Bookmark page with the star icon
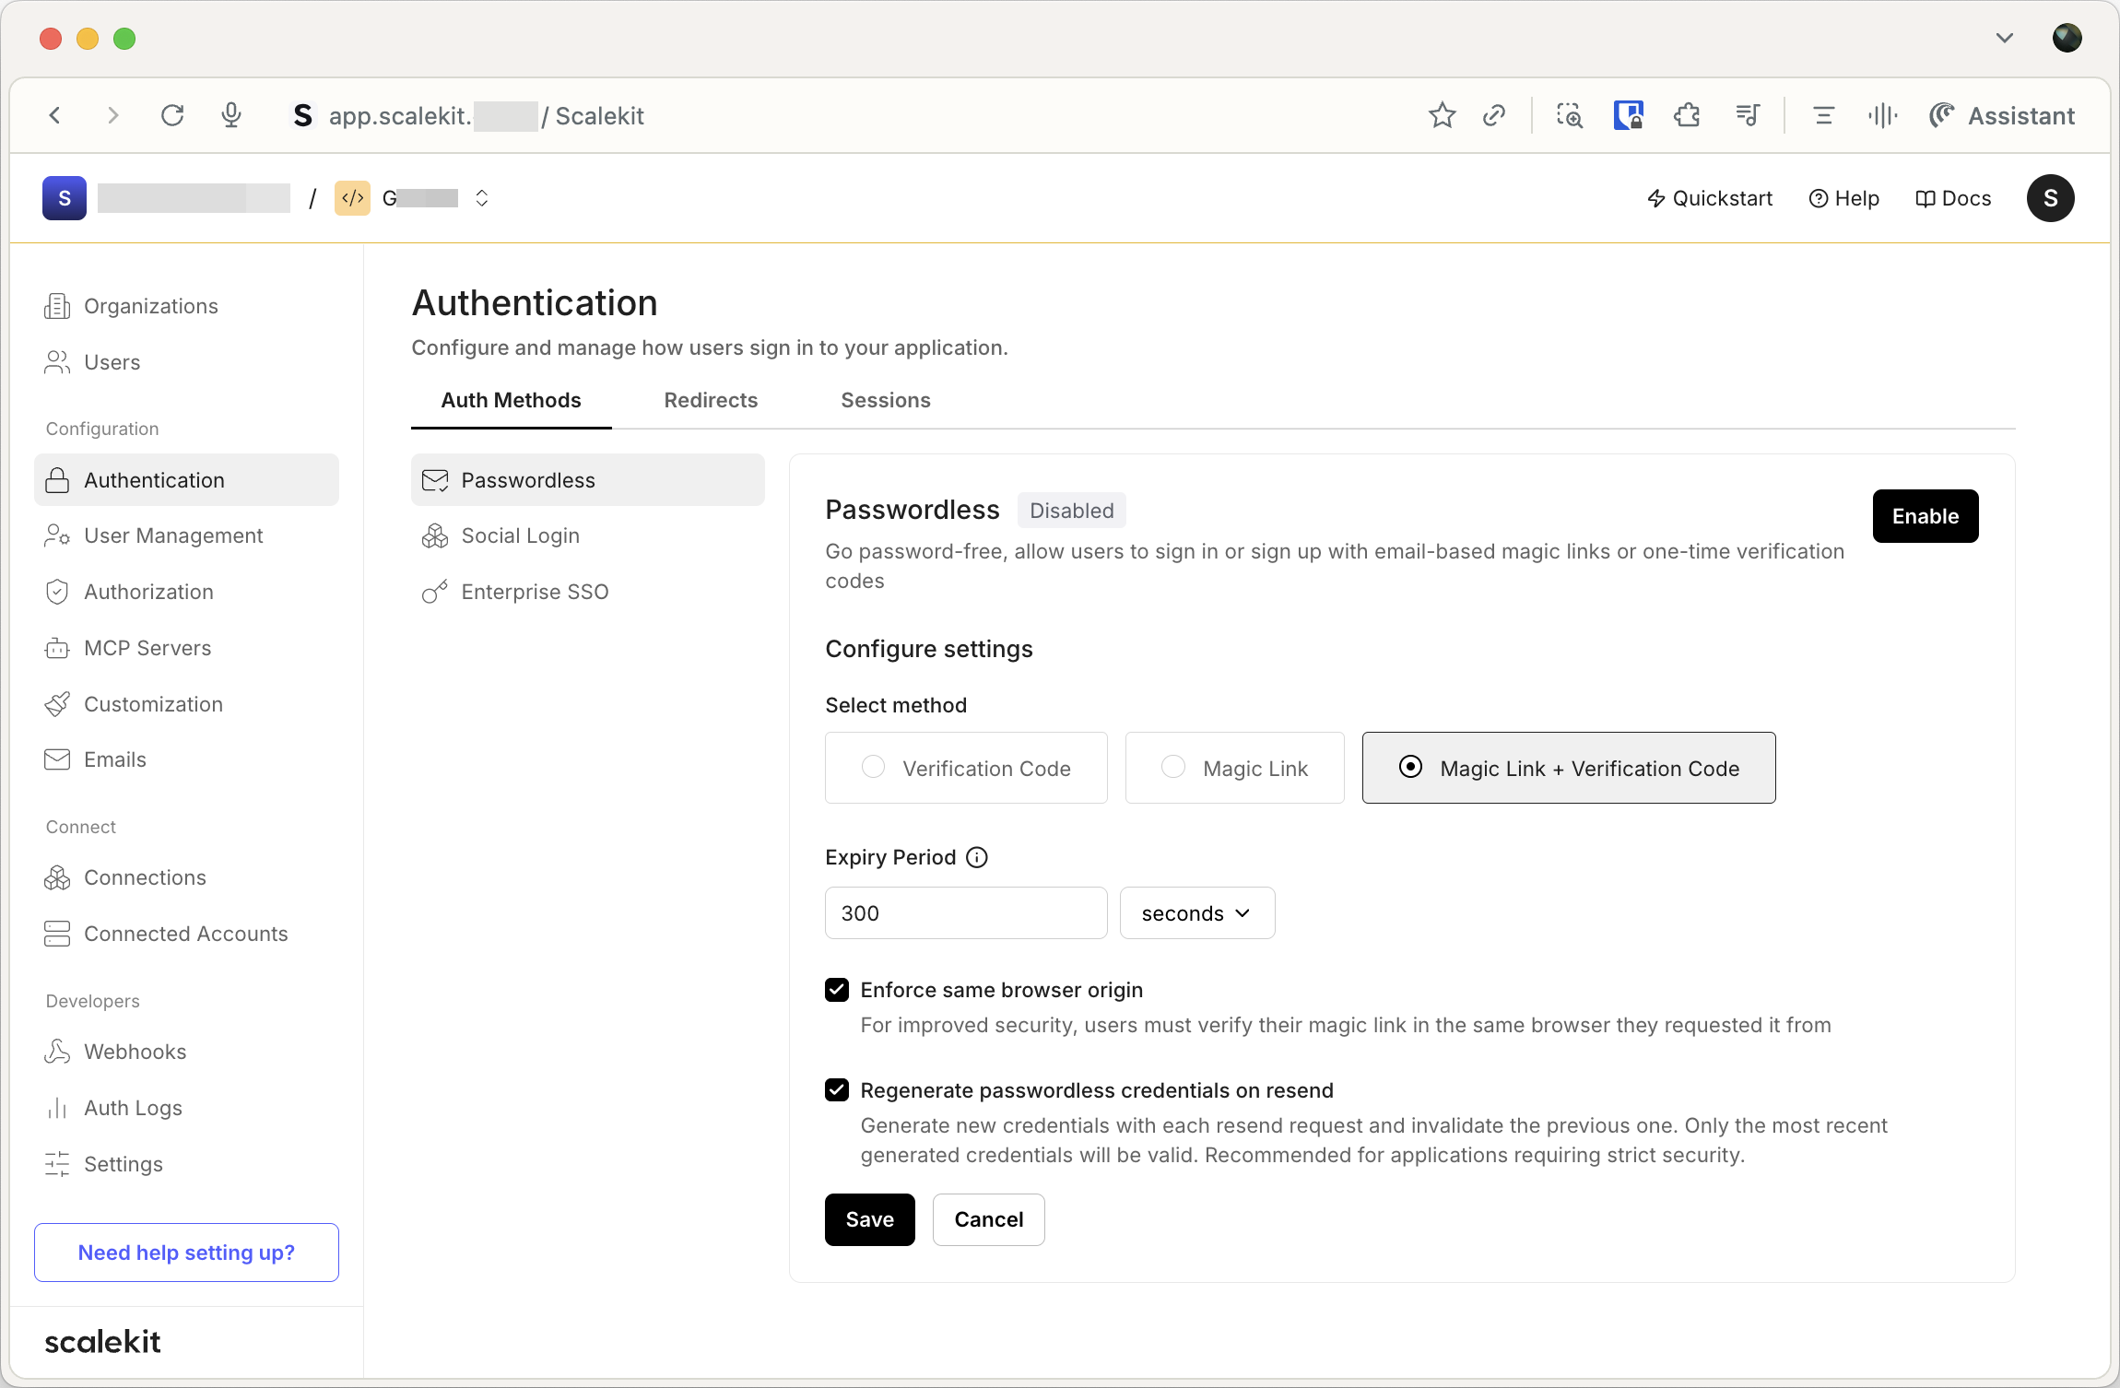This screenshot has width=2120, height=1388. [x=1442, y=115]
